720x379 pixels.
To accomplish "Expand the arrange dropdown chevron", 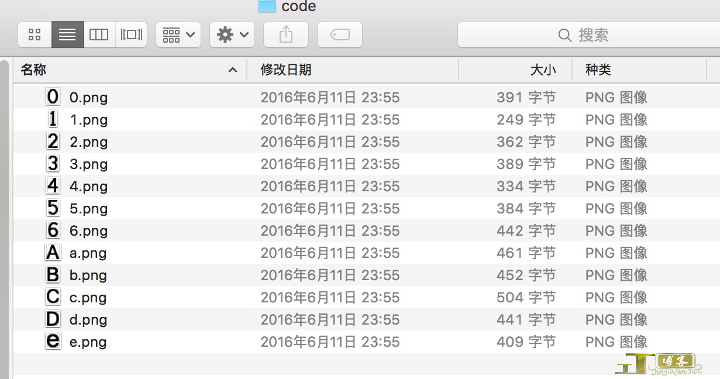I will click(x=190, y=34).
